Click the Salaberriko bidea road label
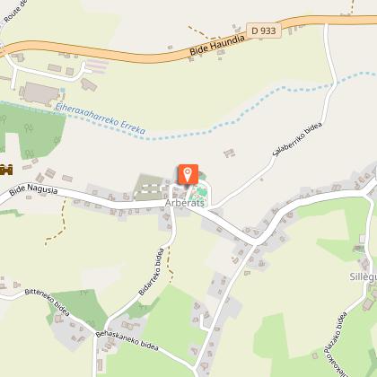The width and height of the screenshot is (377, 377). [x=297, y=139]
